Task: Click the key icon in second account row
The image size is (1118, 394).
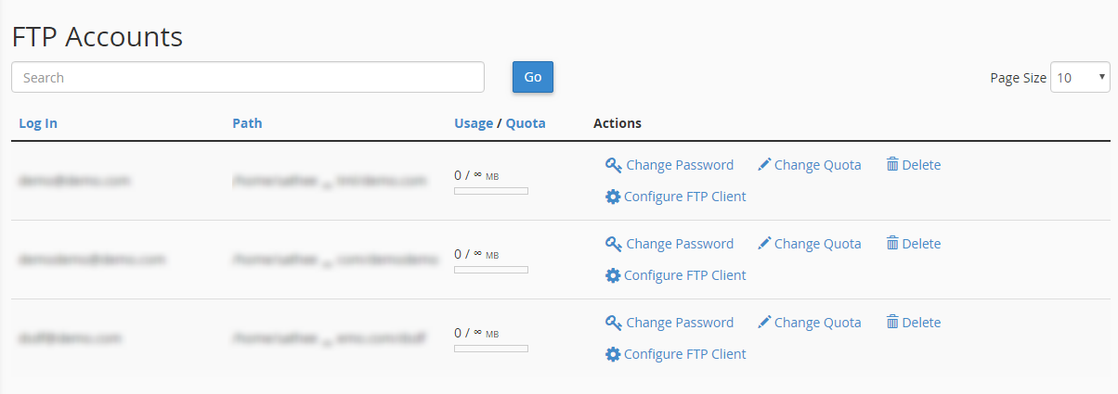Action: pos(613,244)
